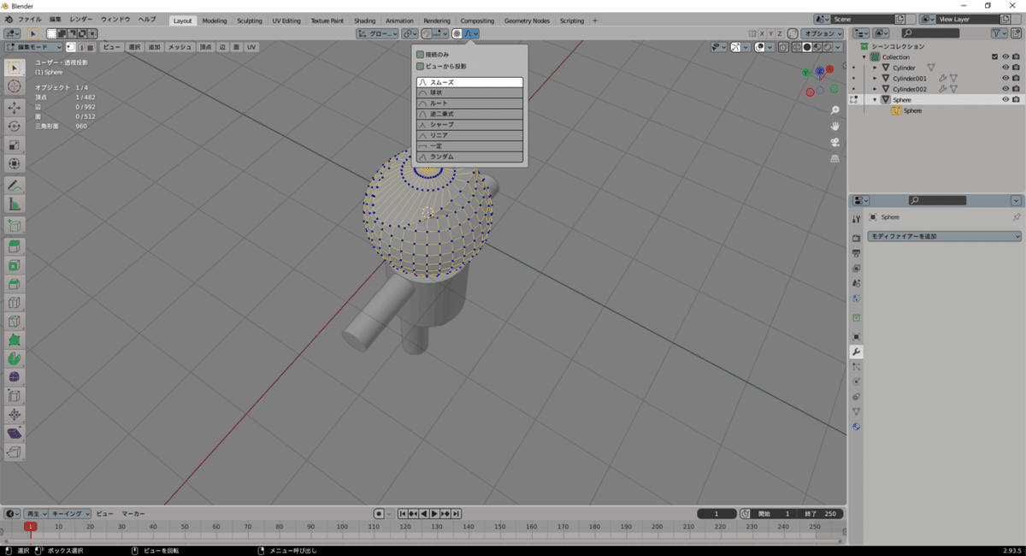Select the Cursor tool in left toolbar
This screenshot has width=1026, height=556.
[15, 86]
